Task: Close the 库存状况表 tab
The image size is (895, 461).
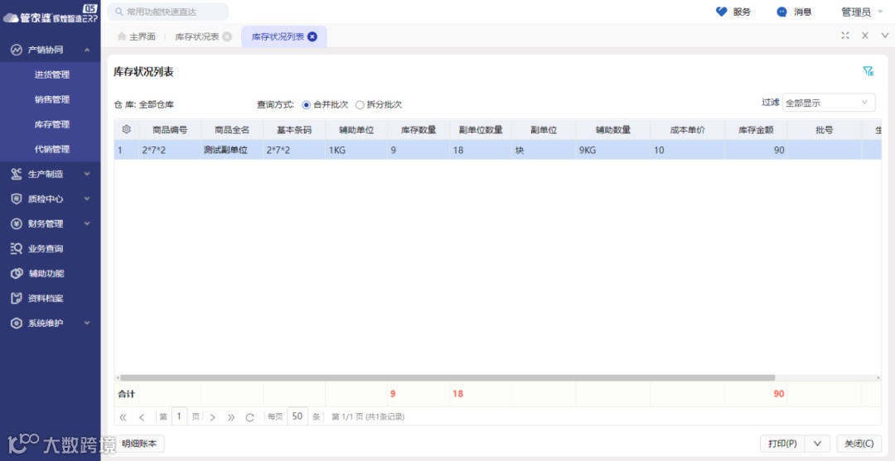Action: (227, 36)
